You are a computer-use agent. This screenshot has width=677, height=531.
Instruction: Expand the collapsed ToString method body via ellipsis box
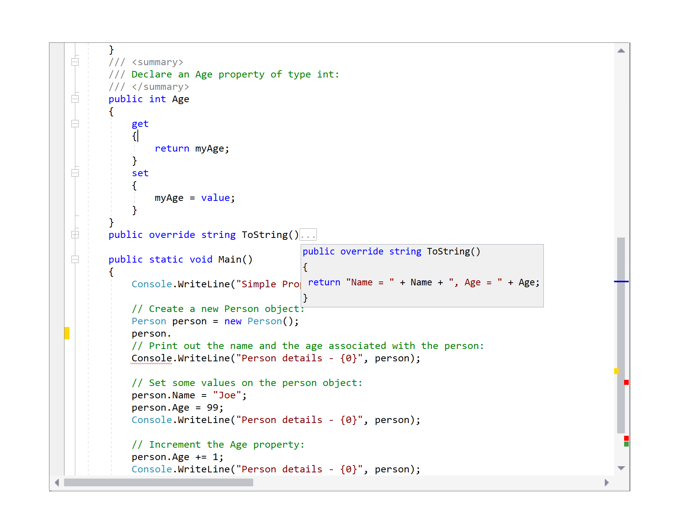click(x=308, y=234)
